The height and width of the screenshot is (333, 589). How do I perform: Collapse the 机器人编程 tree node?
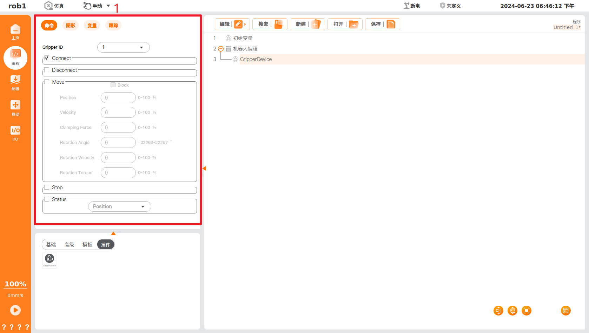pyautogui.click(x=221, y=49)
